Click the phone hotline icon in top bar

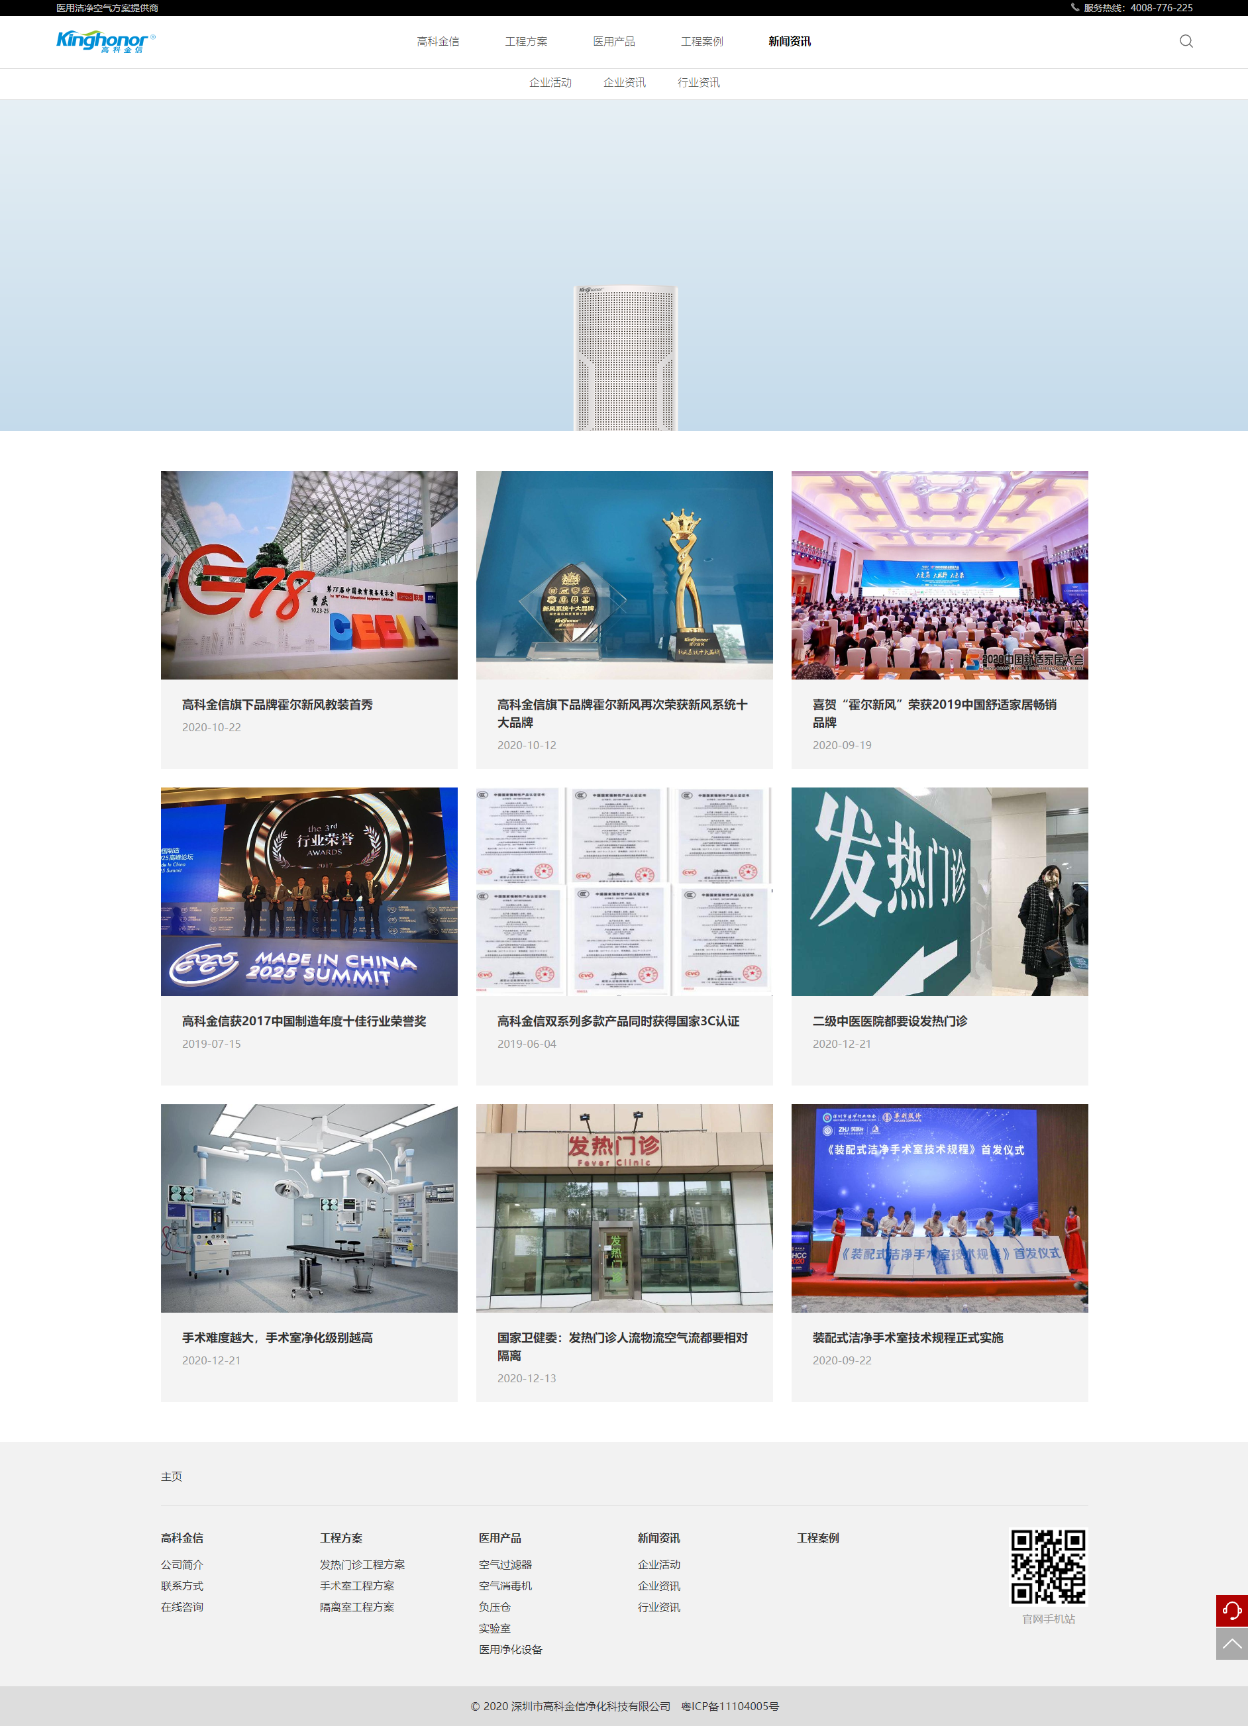pyautogui.click(x=1074, y=7)
